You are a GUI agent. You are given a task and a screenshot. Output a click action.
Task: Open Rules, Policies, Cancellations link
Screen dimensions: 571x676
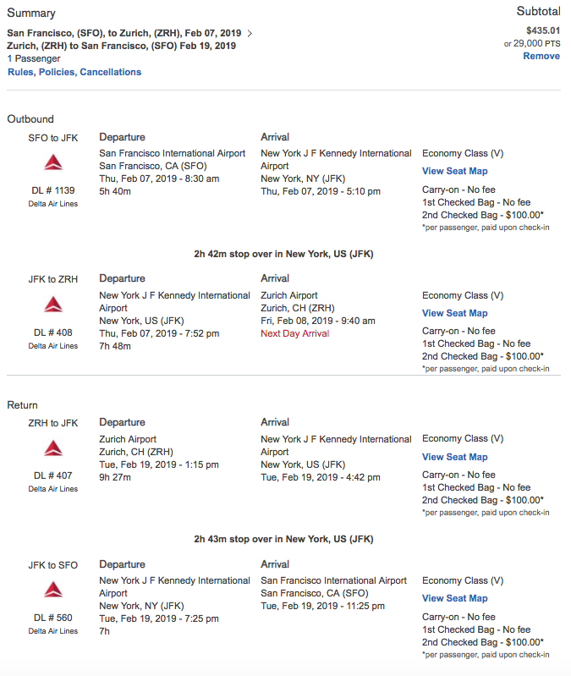coord(74,73)
